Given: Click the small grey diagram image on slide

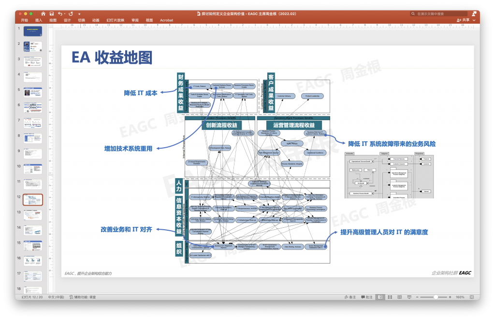Looking at the screenshot, I should point(389,175).
